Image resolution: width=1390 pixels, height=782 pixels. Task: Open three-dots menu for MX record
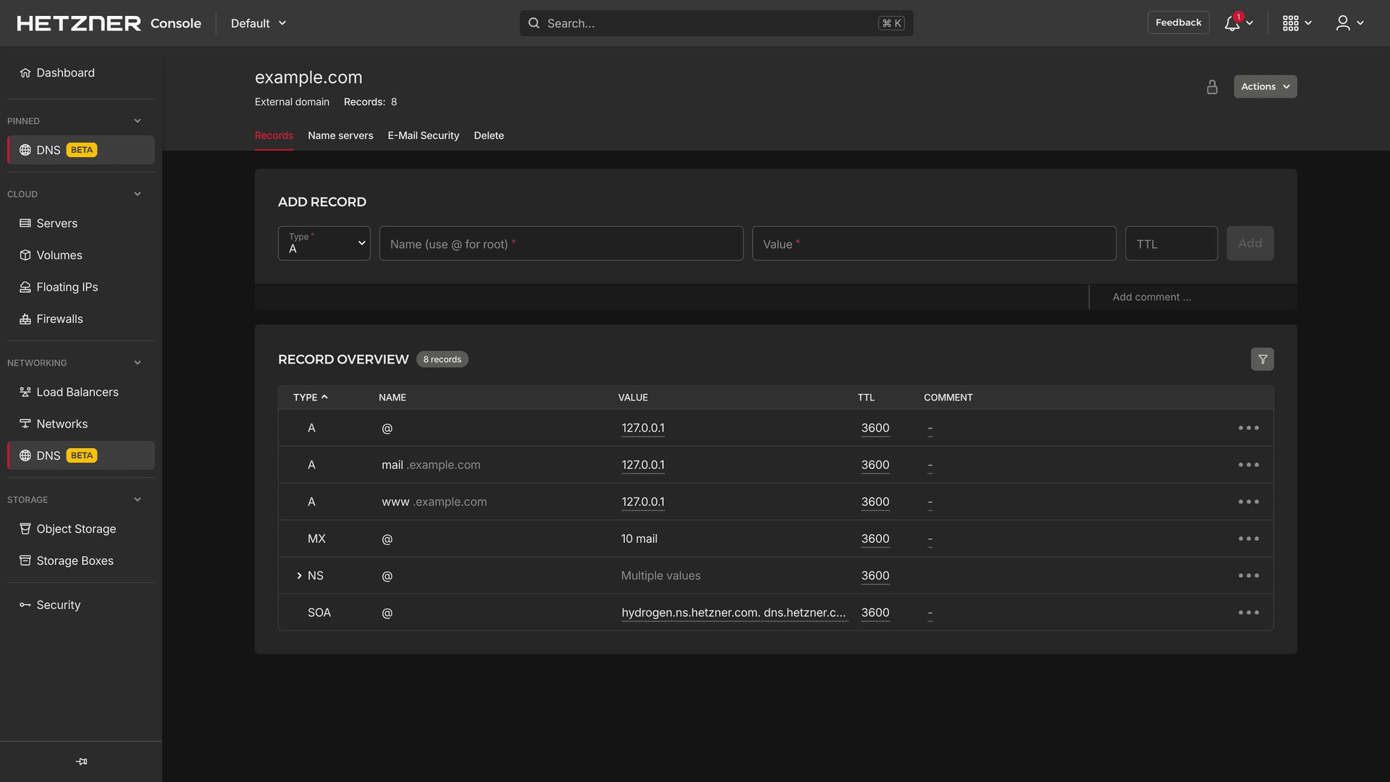coord(1248,539)
